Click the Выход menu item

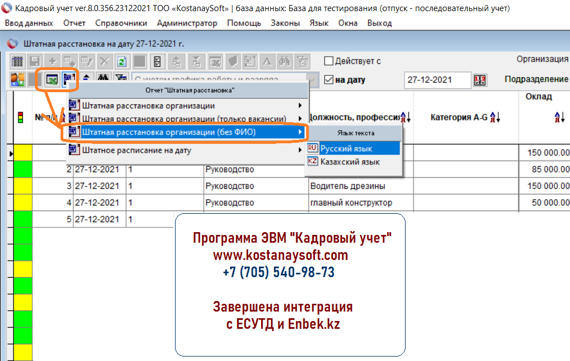point(379,23)
